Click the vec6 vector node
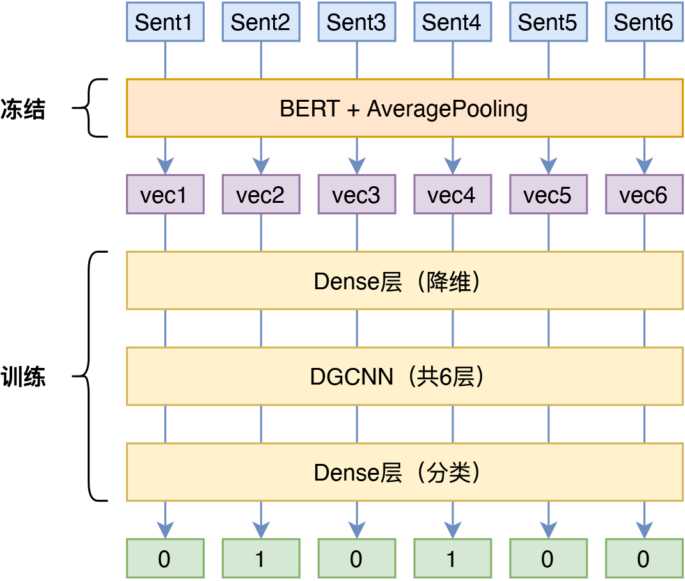Viewport: 685px width, 581px height. coord(643,194)
